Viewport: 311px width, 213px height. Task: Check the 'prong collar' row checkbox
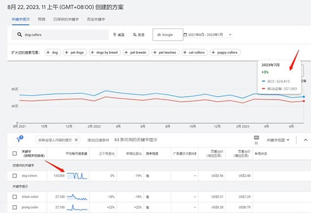15,207
